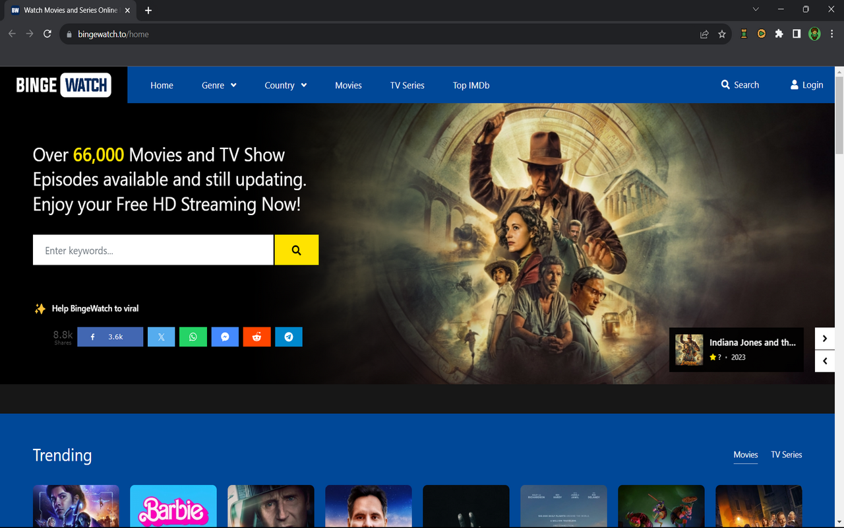Click the BingeWatch logo

[x=63, y=85]
